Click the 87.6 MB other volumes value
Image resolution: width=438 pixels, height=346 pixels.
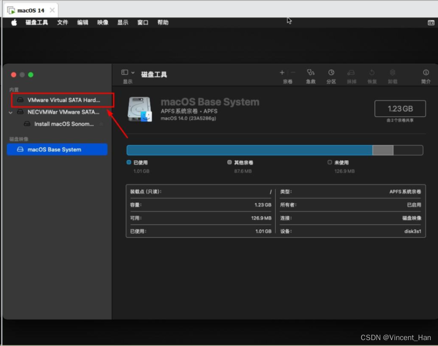coord(243,171)
